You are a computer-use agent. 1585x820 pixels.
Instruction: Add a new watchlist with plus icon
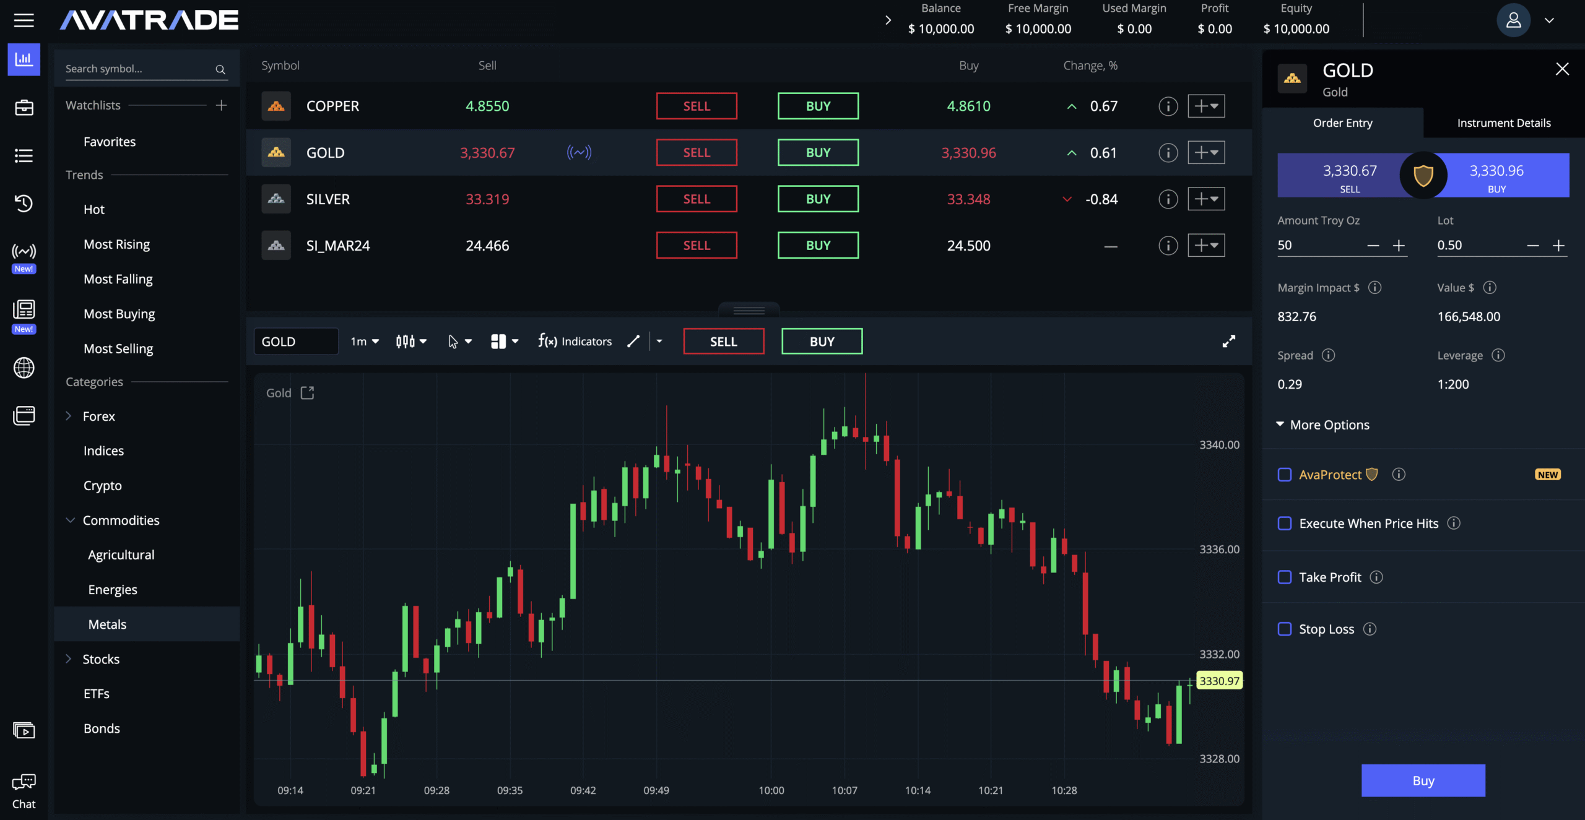coord(221,105)
